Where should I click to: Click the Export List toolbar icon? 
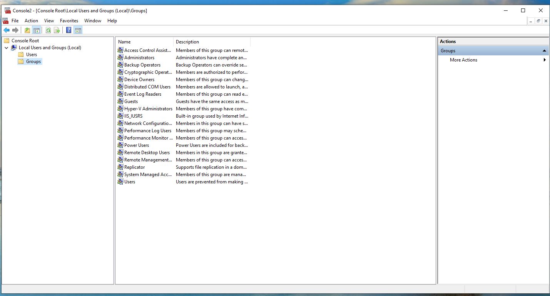tap(57, 30)
